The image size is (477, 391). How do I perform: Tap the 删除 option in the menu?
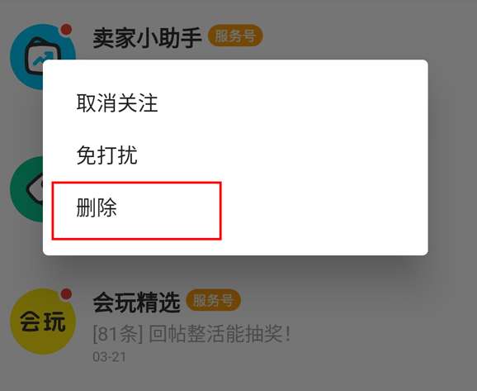click(x=97, y=207)
